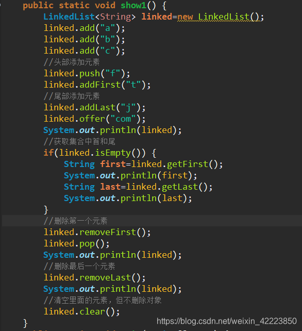The height and width of the screenshot is (331, 302).
Task: Click the line linked.add("a");
Action: click(x=84, y=28)
